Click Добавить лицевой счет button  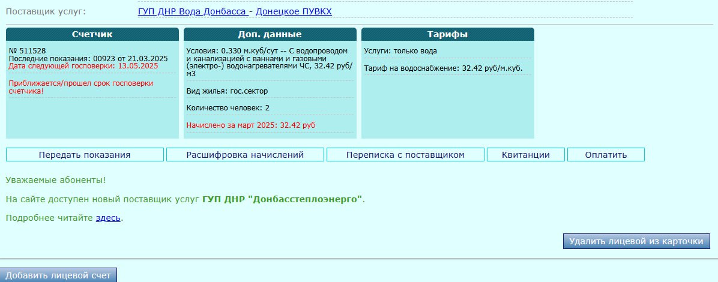click(x=58, y=275)
